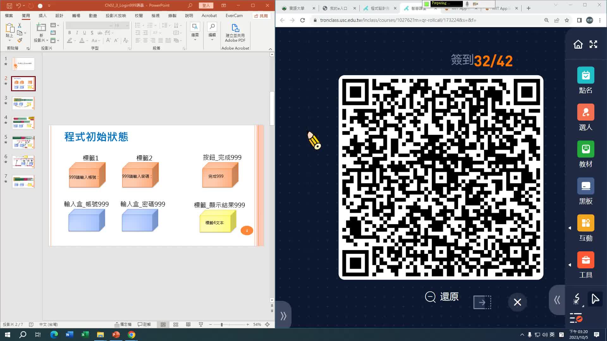607x341 pixels.
Task: Click the 登入 sign-in button
Action: coord(206,5)
